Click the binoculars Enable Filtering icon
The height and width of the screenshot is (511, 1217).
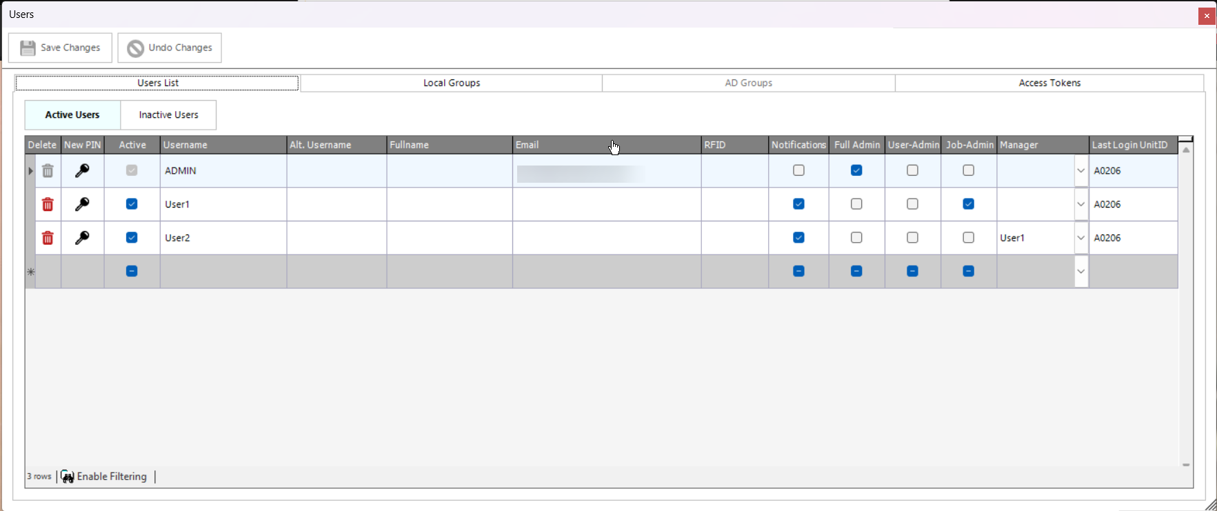(68, 477)
